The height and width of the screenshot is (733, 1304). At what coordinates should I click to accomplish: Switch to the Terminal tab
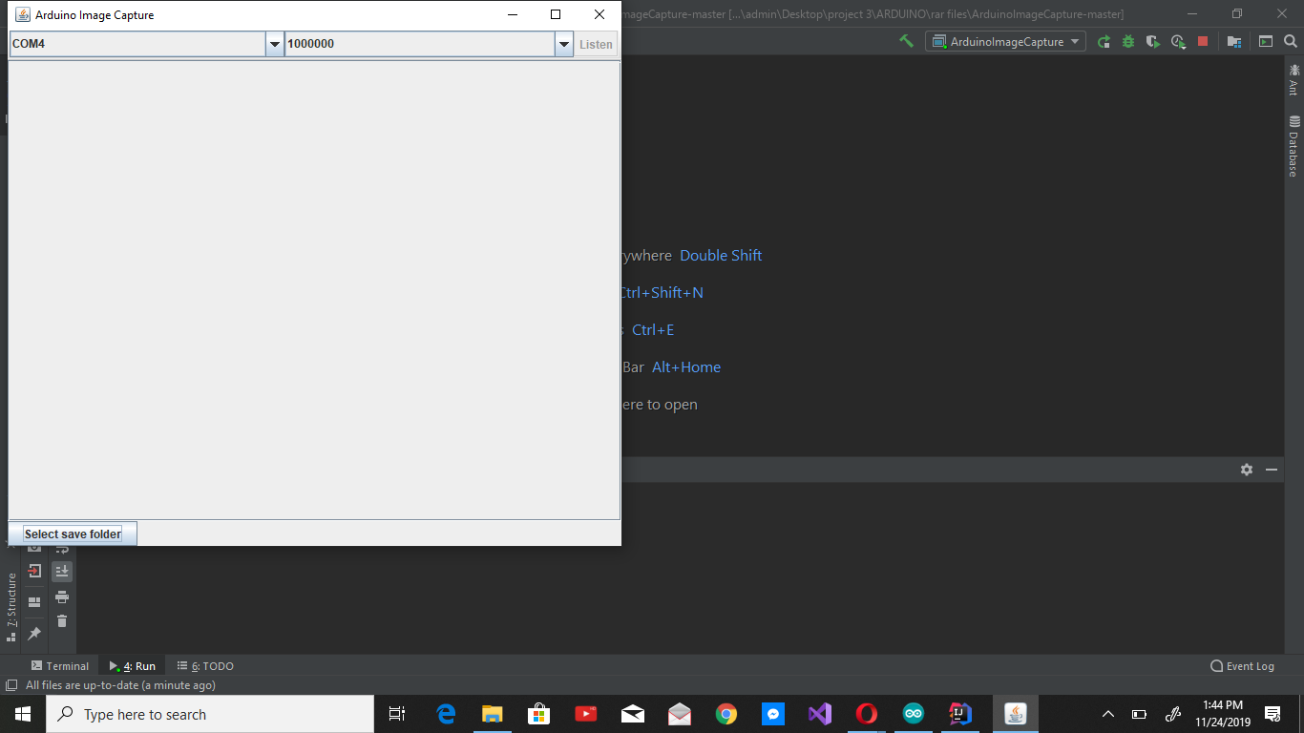coord(61,665)
